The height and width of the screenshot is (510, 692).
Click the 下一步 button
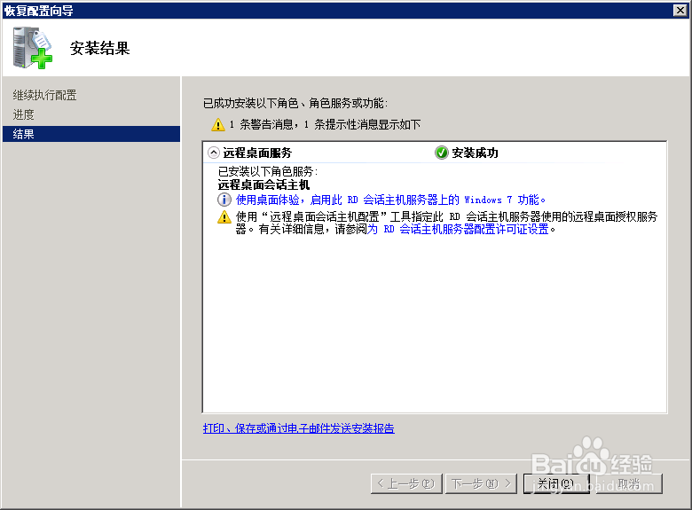coord(481,484)
